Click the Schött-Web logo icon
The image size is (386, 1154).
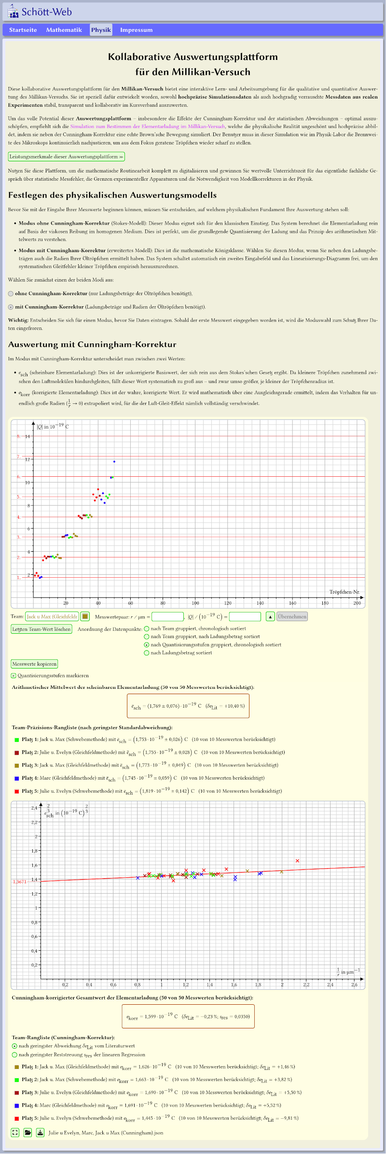tap(13, 12)
